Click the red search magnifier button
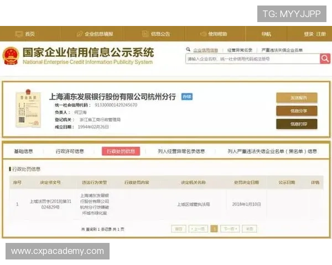This screenshot has height=265, width=332. point(325,59)
